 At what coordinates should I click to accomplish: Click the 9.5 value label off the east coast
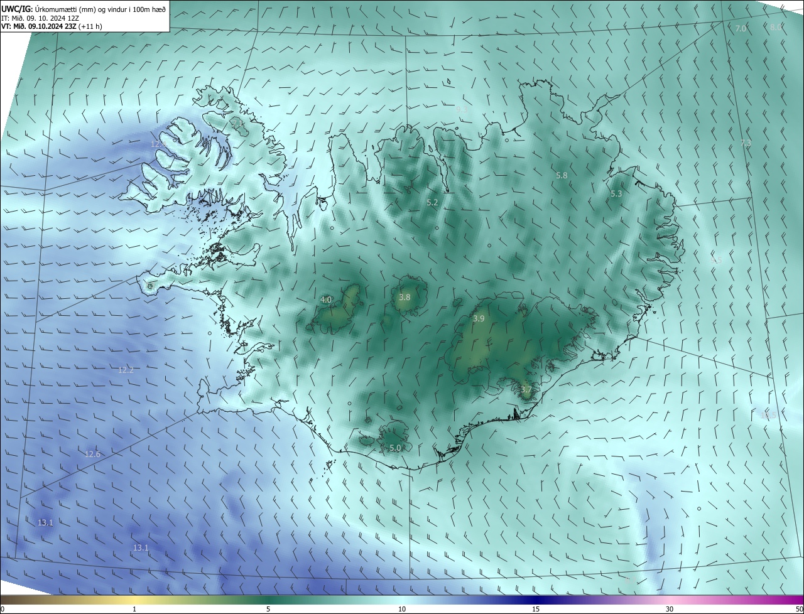pos(716,260)
